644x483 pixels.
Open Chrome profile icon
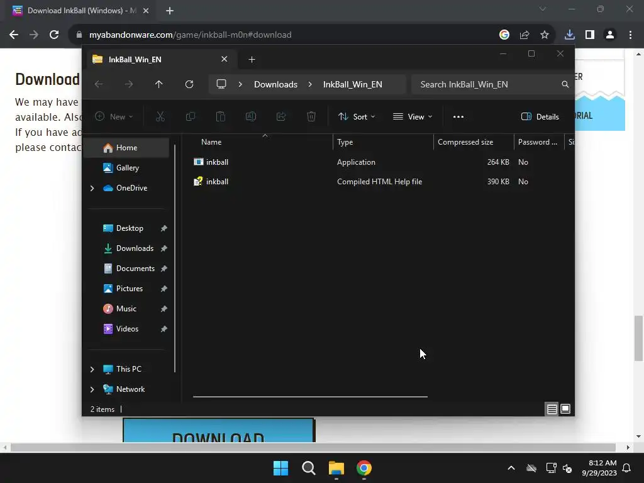pyautogui.click(x=610, y=35)
